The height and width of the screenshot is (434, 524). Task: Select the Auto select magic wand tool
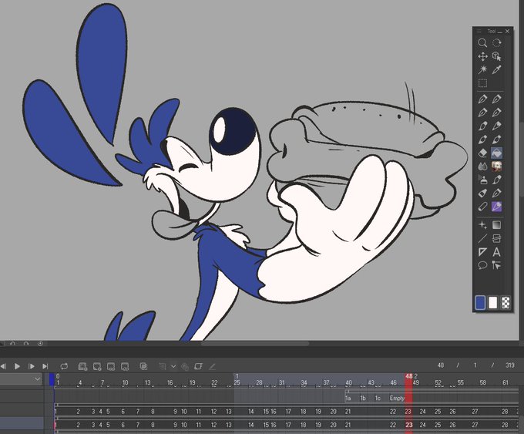[x=482, y=69]
